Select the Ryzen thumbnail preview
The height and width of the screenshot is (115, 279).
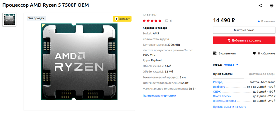9,20
